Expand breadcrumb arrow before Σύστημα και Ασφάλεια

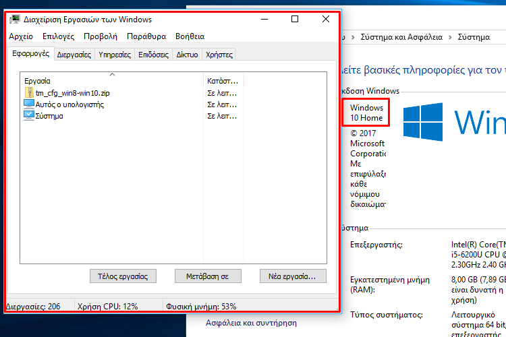[x=353, y=38]
